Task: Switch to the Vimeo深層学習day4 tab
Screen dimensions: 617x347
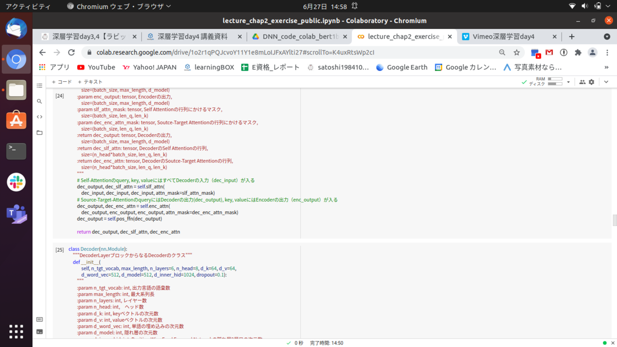Action: (x=509, y=36)
